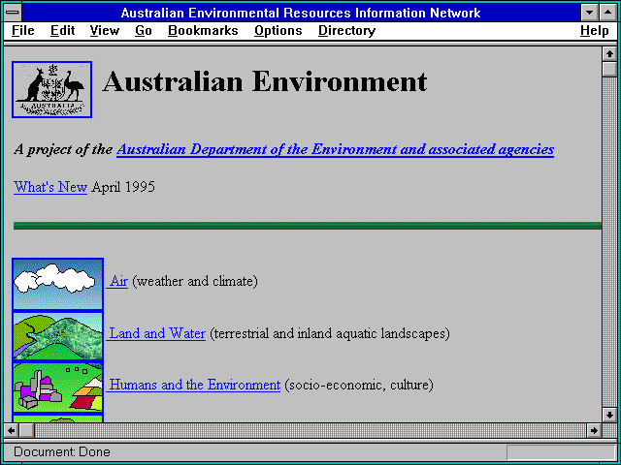Click the Humans and Environment city thumbnail

point(58,387)
